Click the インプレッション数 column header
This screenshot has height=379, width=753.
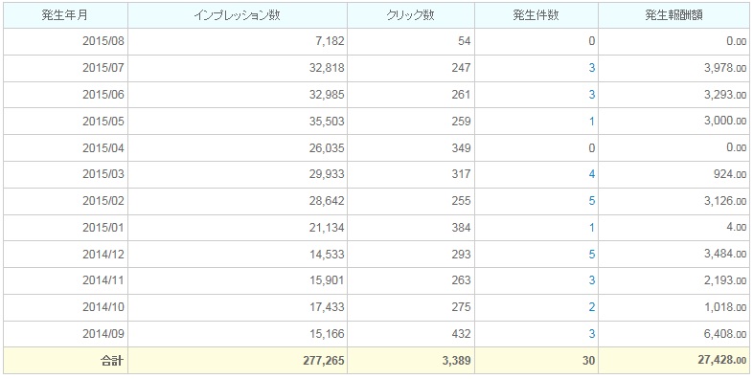coord(238,15)
